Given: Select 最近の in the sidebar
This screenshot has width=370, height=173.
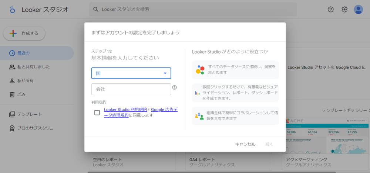Looking at the screenshot, I should coord(37,53).
